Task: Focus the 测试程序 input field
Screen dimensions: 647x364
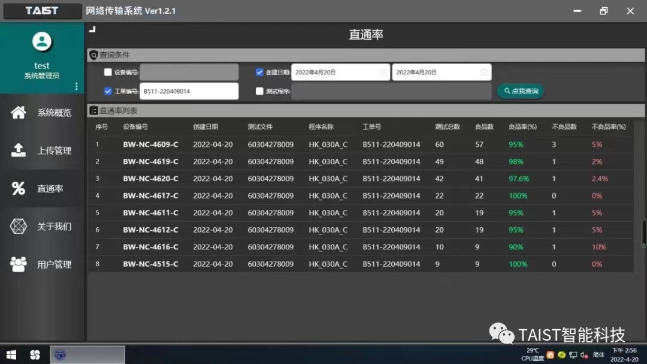Action: tap(392, 91)
